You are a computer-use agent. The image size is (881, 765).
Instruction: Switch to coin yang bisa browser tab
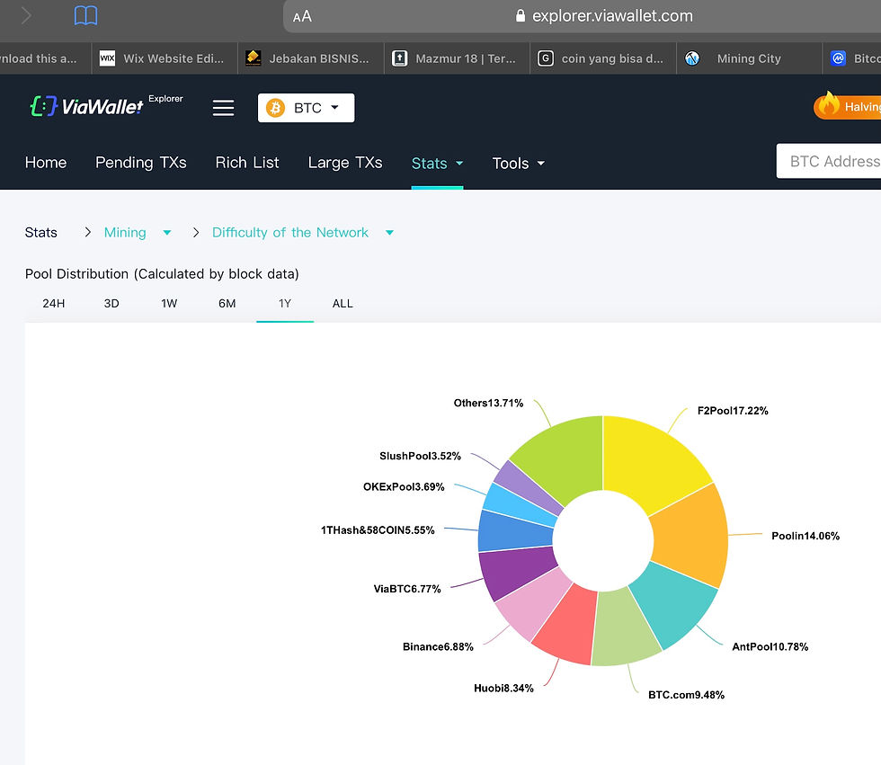pyautogui.click(x=603, y=58)
